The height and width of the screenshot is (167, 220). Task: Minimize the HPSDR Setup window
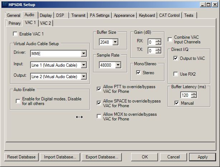coord(202,5)
